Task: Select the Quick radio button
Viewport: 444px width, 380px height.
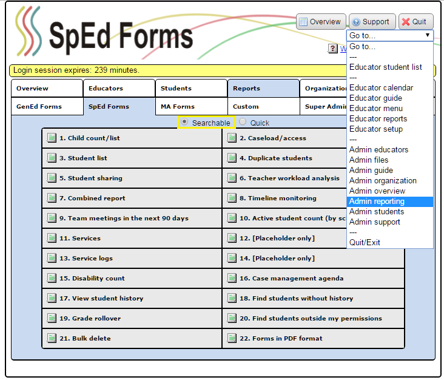Action: 243,122
